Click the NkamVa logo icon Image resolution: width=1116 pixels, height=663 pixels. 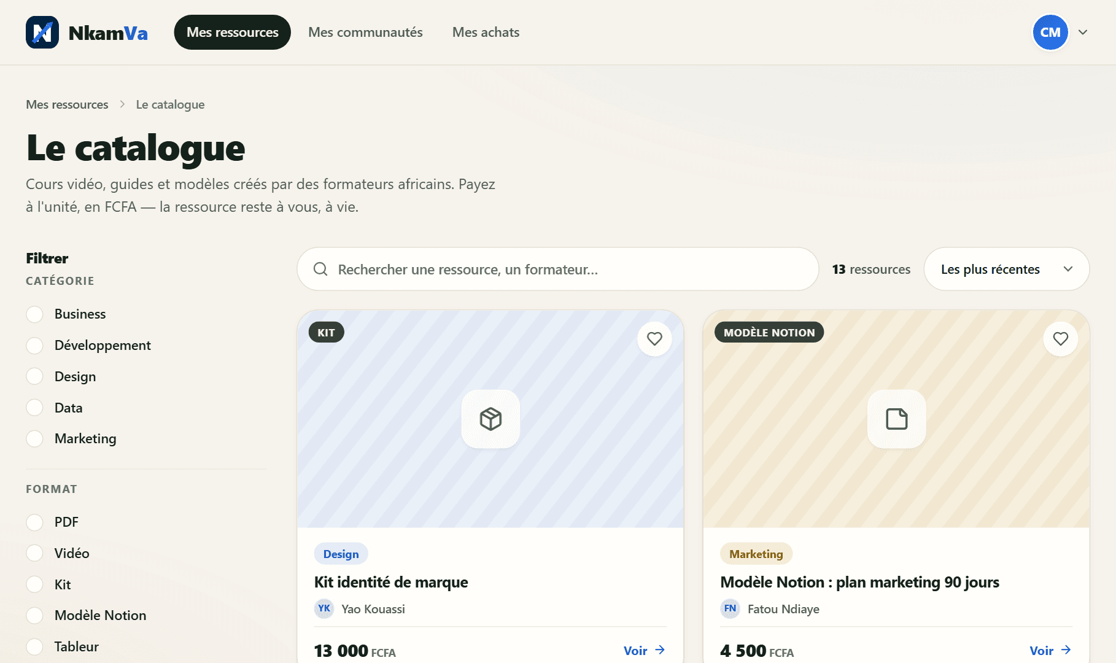click(x=42, y=32)
